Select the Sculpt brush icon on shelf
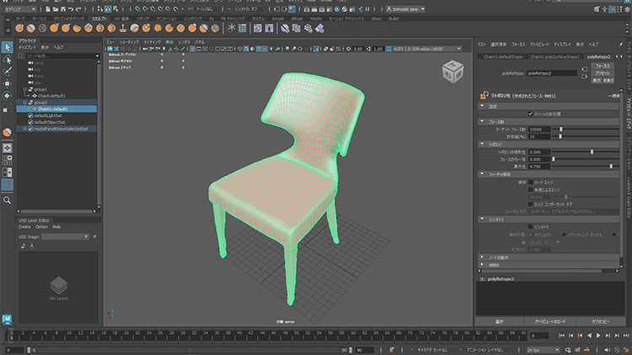 (19, 28)
